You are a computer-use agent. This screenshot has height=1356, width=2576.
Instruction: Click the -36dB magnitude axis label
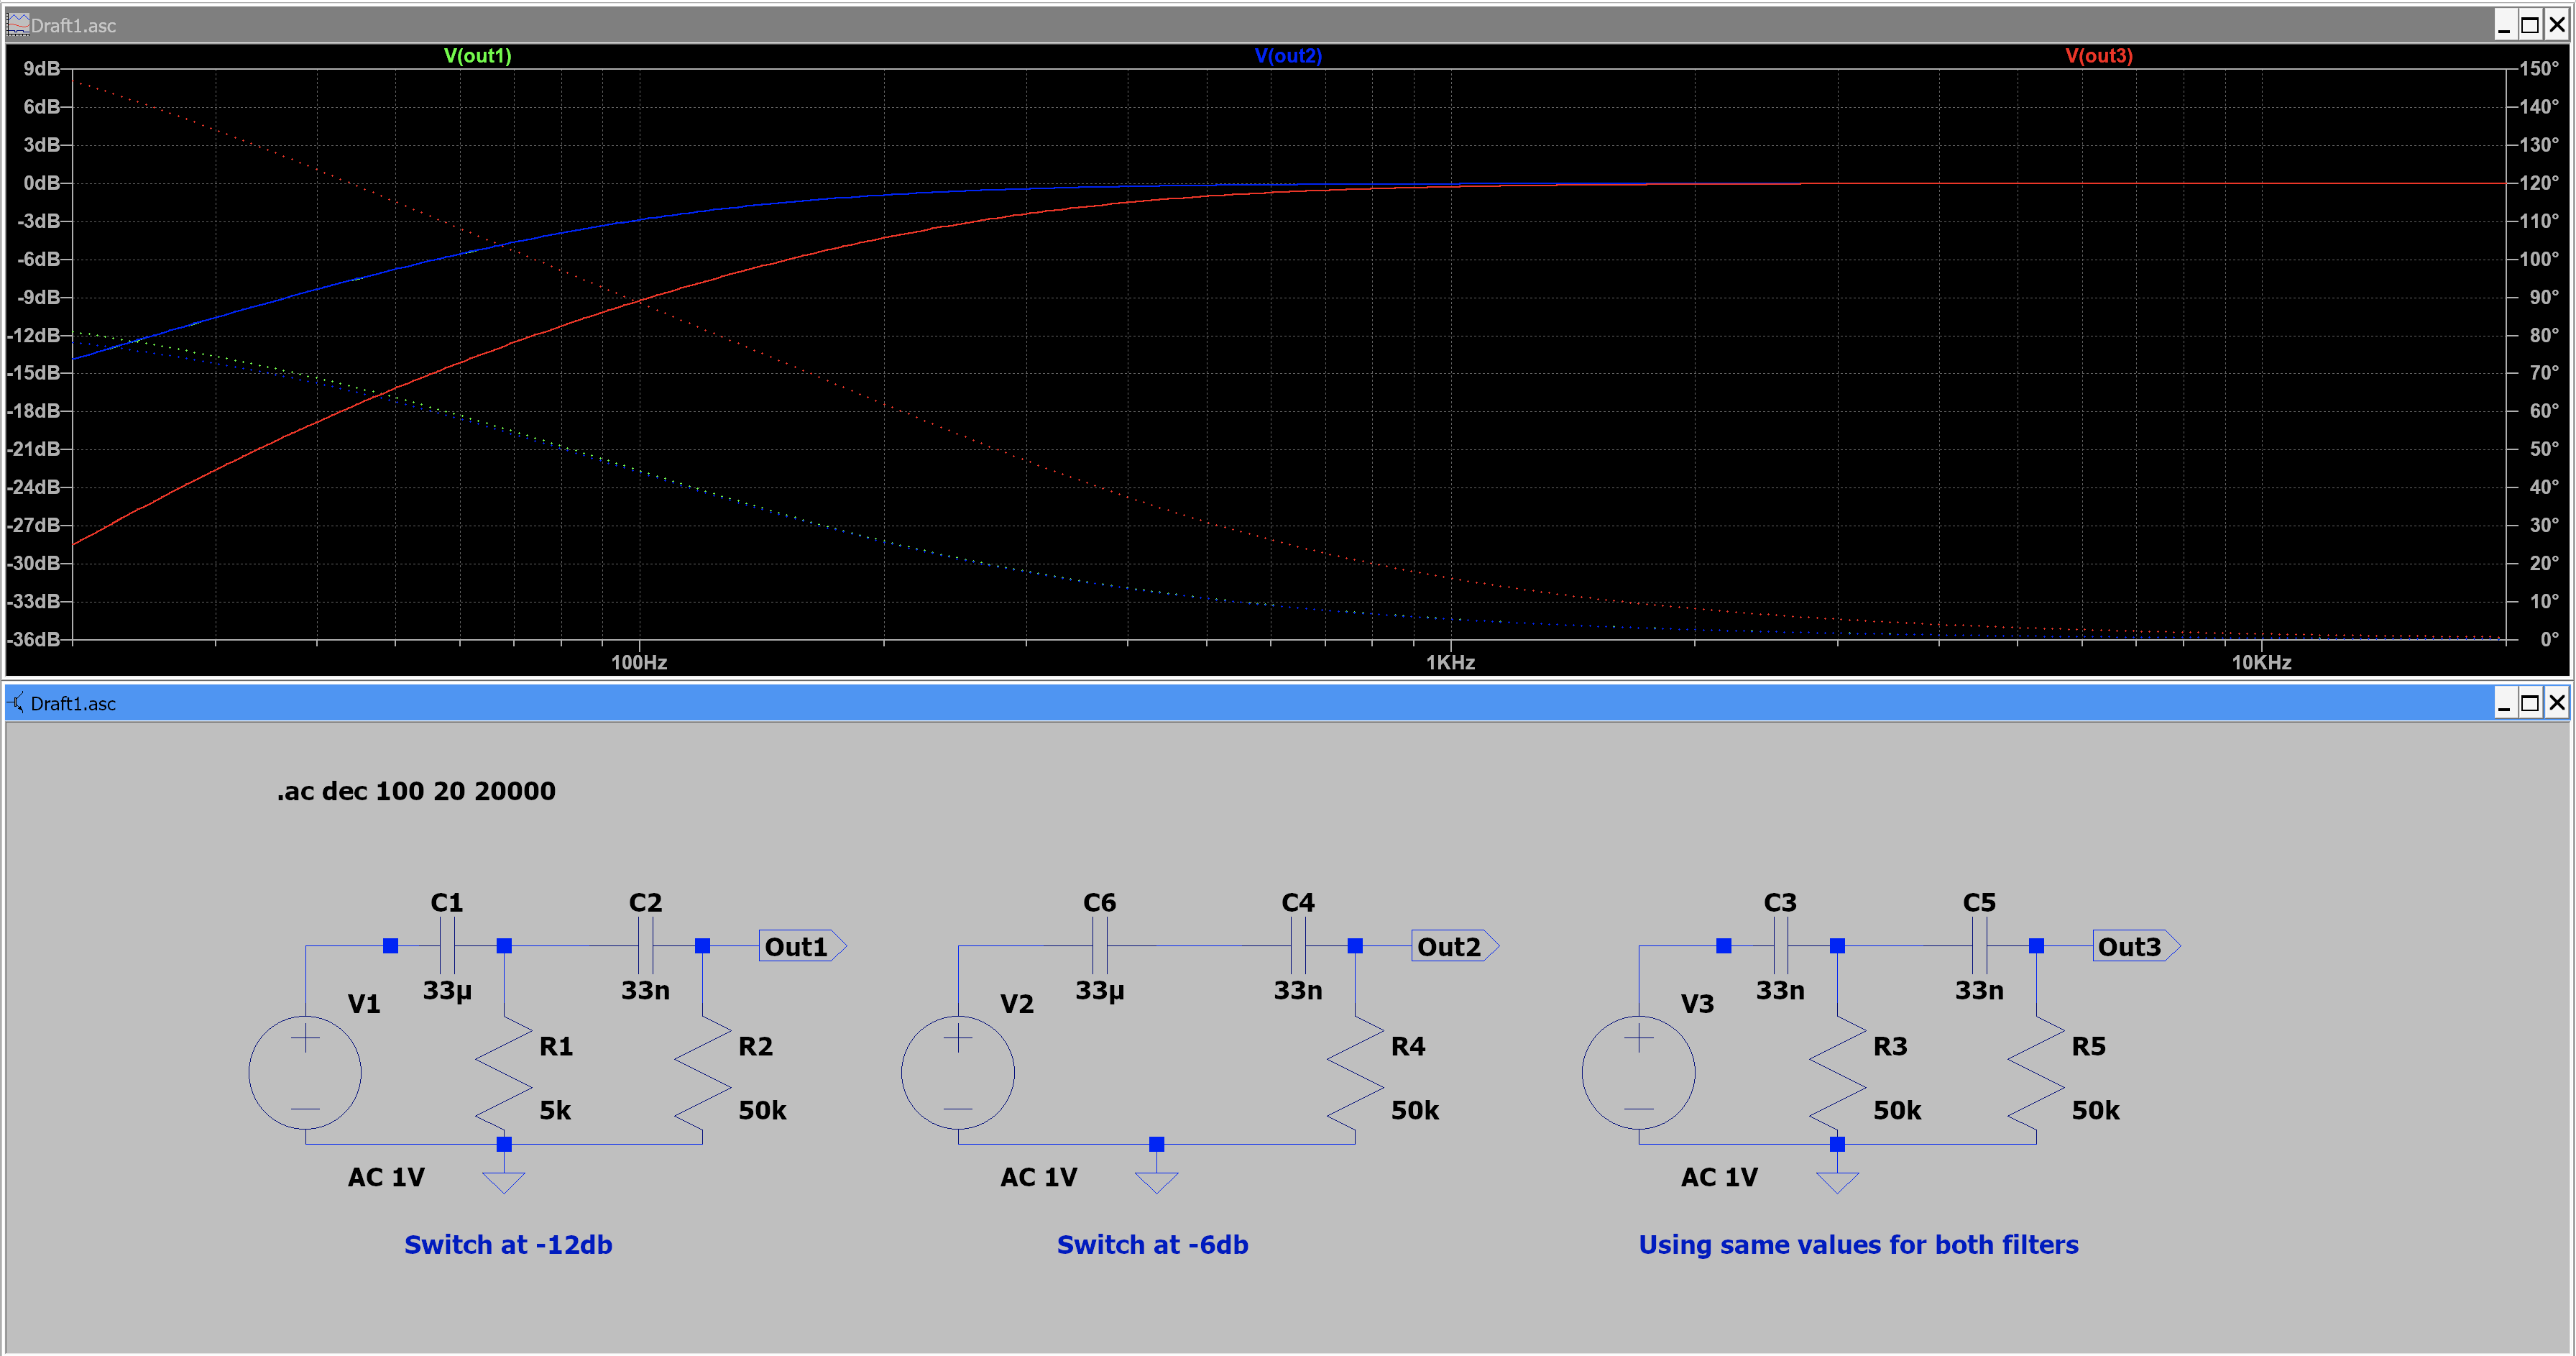click(34, 639)
